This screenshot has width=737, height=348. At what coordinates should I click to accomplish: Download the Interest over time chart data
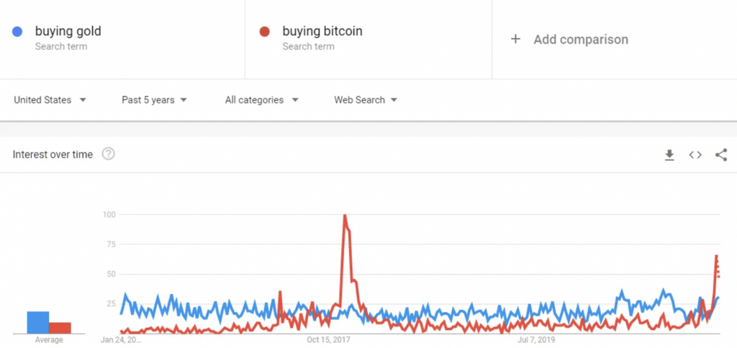[x=669, y=155]
